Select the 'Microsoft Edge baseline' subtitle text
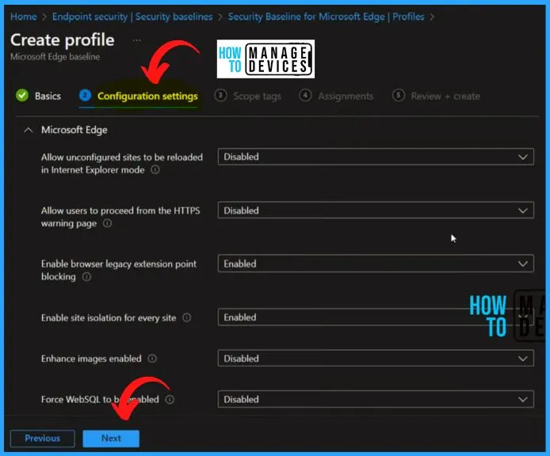 pos(55,56)
